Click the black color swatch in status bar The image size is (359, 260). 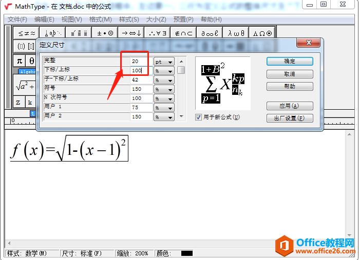click(187, 253)
